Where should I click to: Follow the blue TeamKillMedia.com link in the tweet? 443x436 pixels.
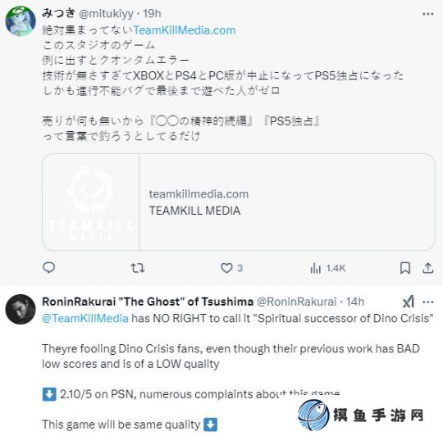point(185,30)
